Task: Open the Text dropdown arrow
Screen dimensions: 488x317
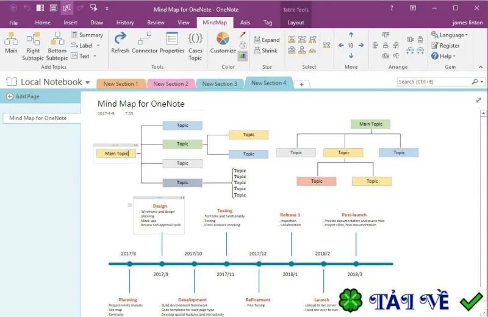Action: 95,56
